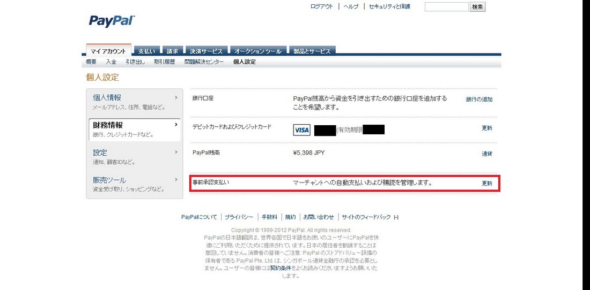The height and width of the screenshot is (290, 590).
Task: Click the ¥5,398 JPY balance value
Action: pos(308,152)
